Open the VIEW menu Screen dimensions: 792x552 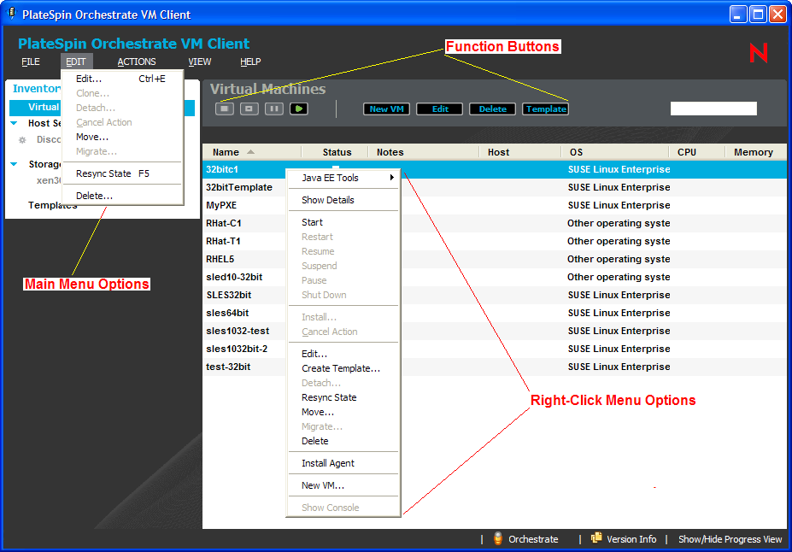click(x=200, y=62)
